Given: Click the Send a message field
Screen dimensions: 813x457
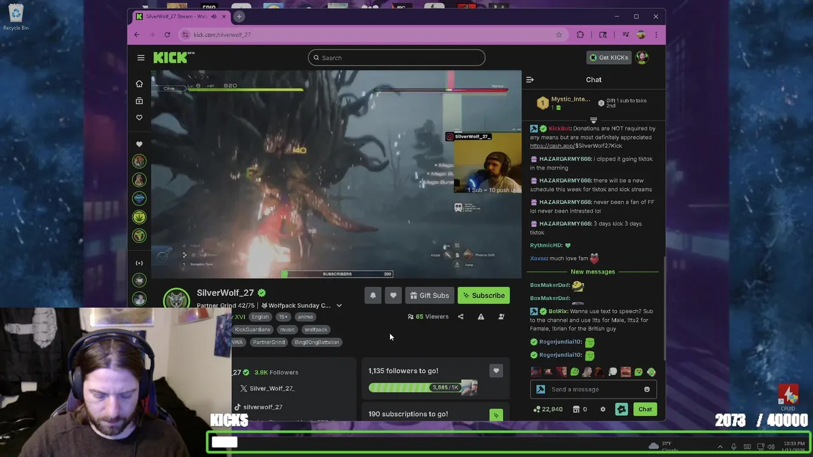Looking at the screenshot, I should tap(593, 390).
